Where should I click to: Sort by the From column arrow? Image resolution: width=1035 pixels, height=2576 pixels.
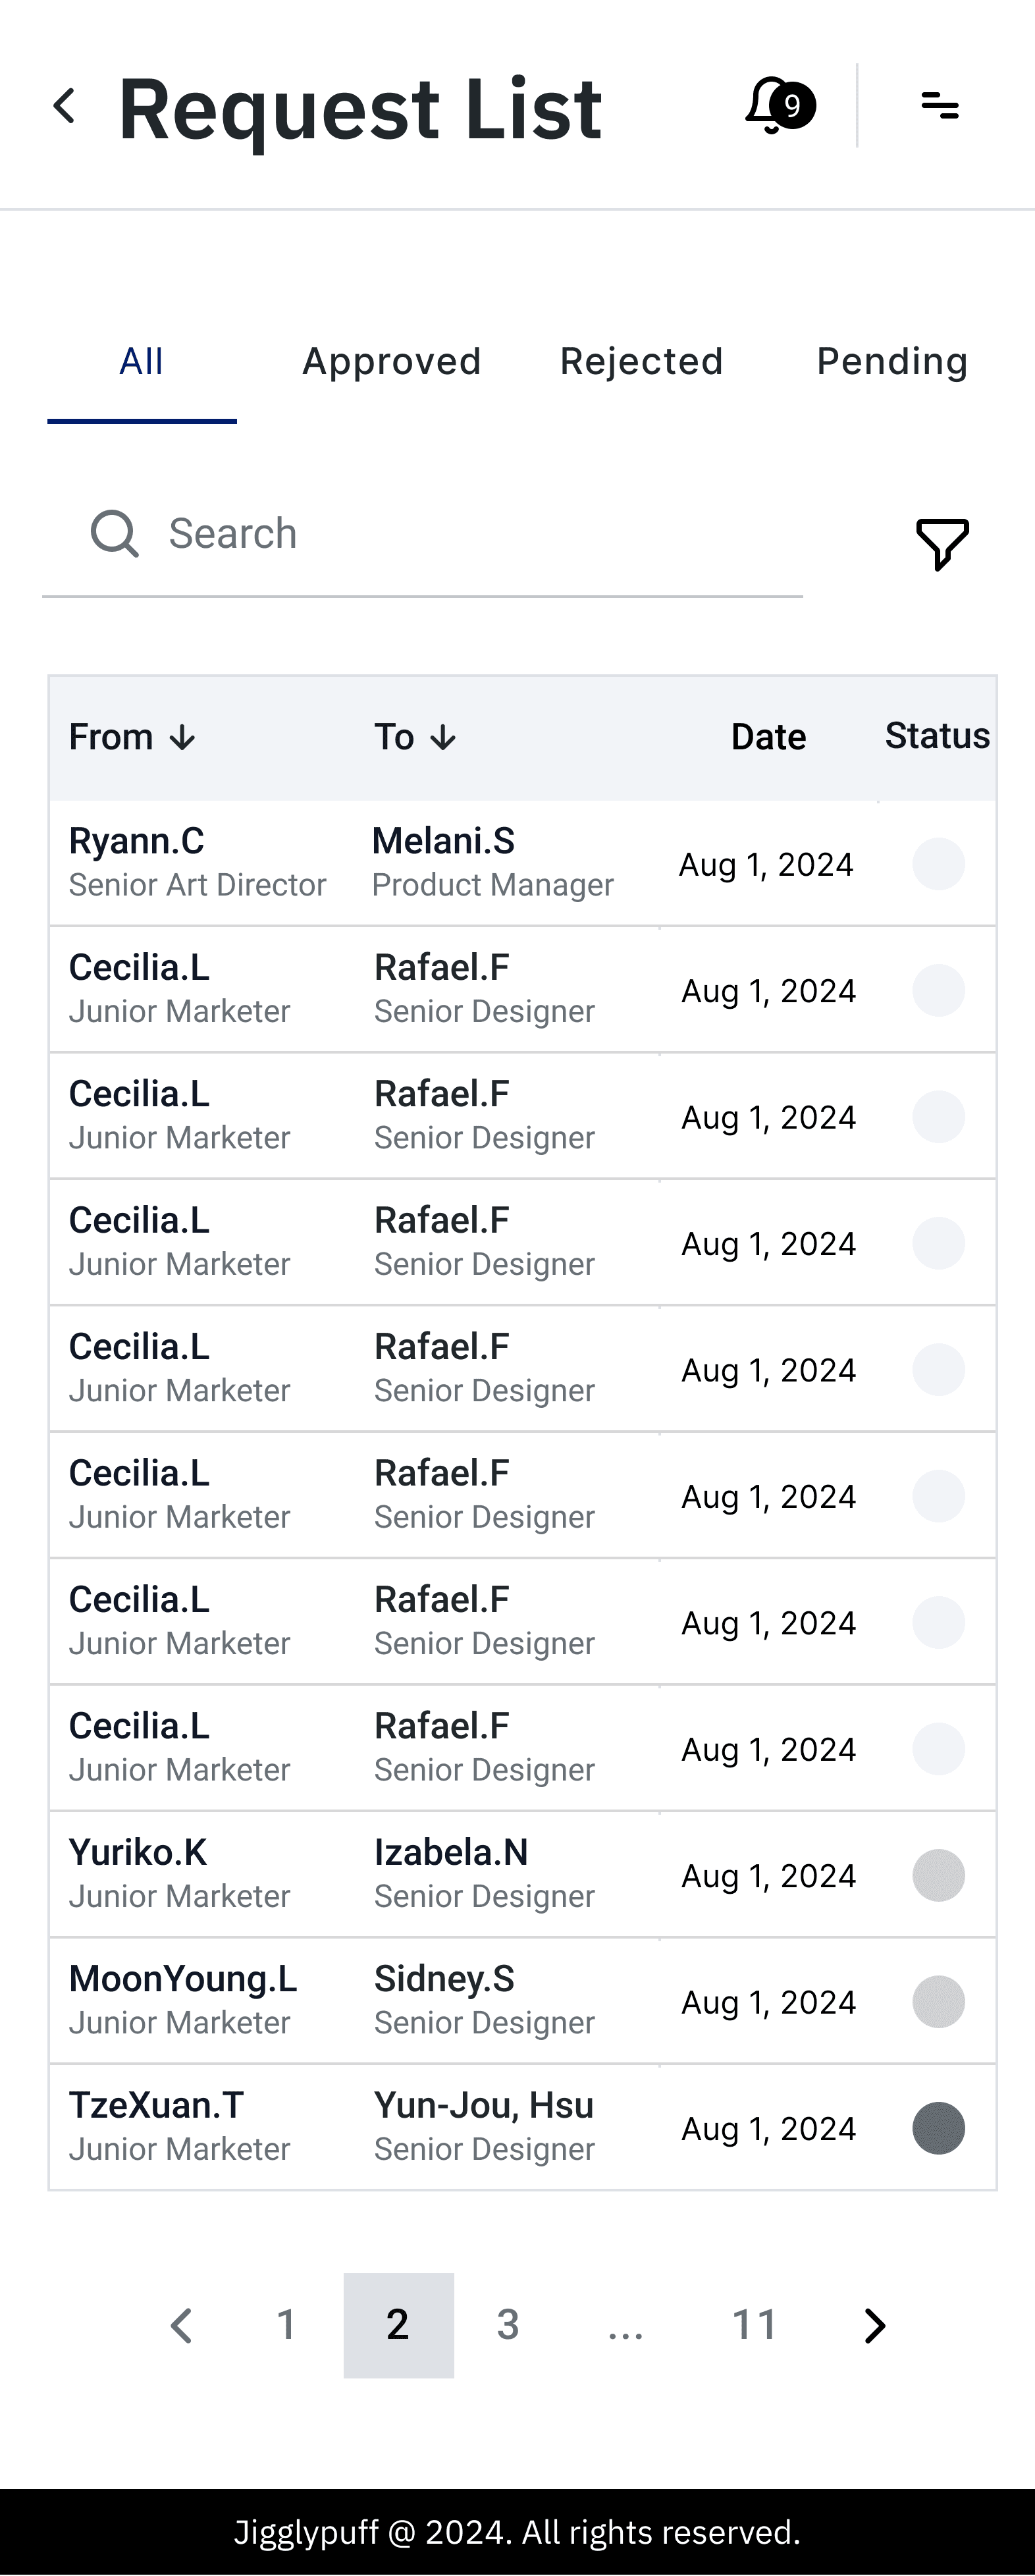tap(182, 738)
